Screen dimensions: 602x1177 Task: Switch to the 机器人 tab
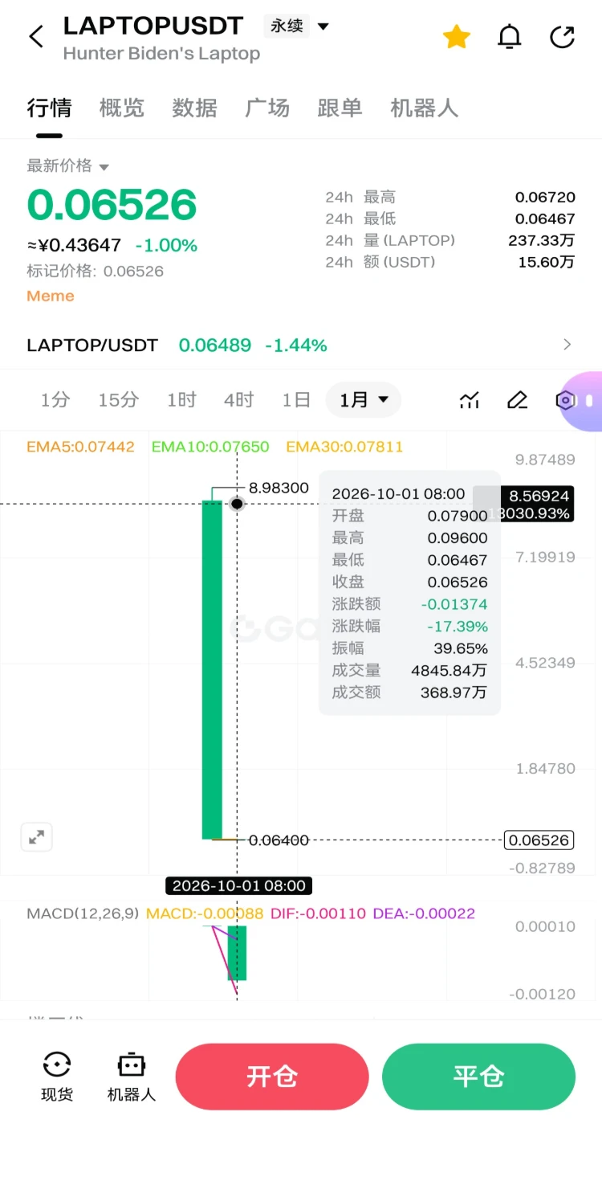424,108
